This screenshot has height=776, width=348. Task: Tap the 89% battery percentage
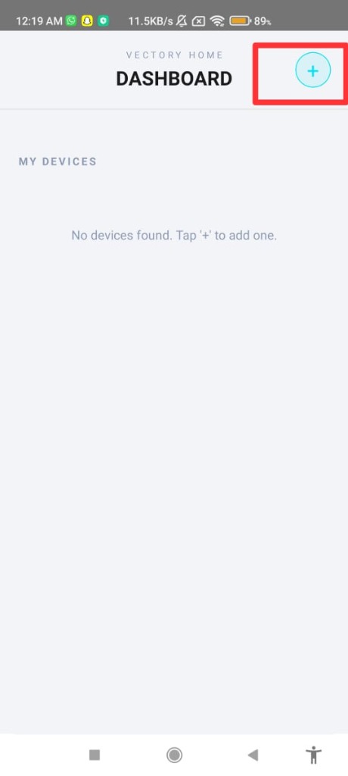tap(263, 21)
